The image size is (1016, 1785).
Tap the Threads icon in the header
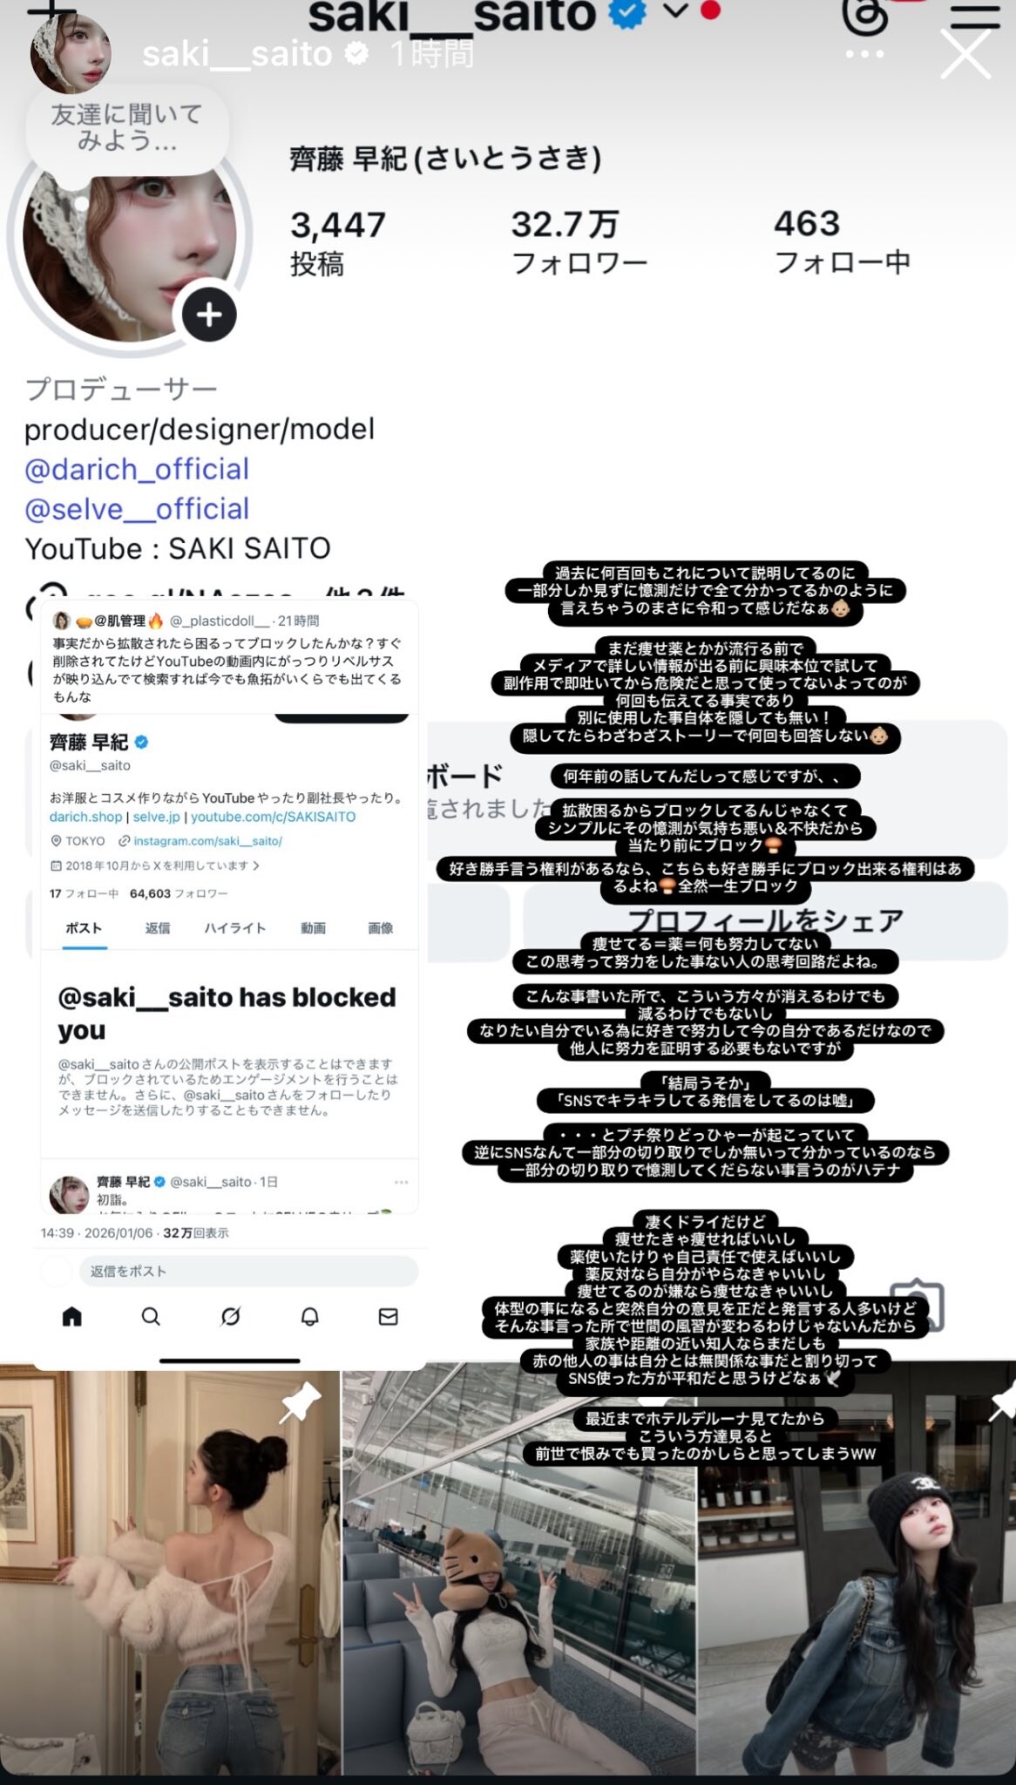tap(864, 16)
